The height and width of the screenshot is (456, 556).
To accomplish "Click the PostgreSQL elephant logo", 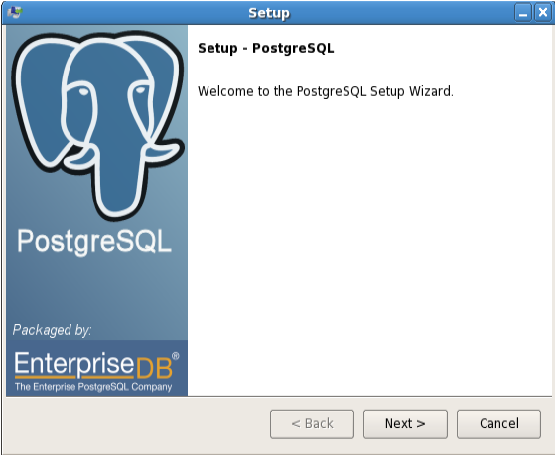I will [x=97, y=124].
